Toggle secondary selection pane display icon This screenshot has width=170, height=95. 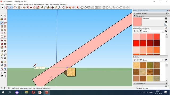[x=166, y=18]
